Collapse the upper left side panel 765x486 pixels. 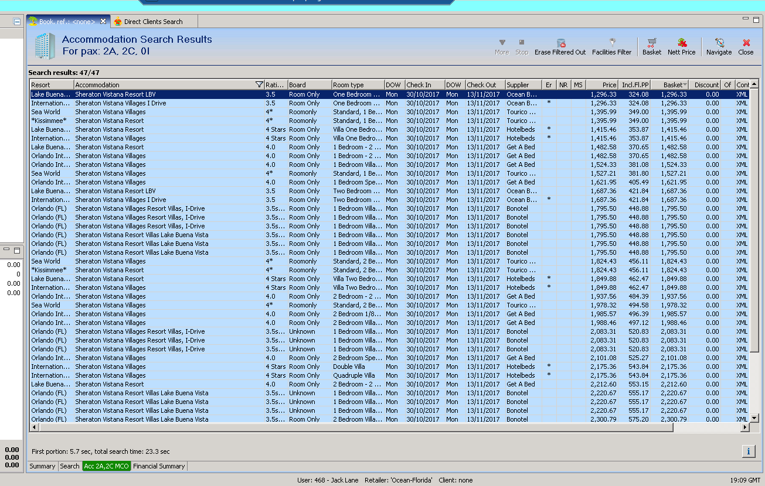coord(17,21)
